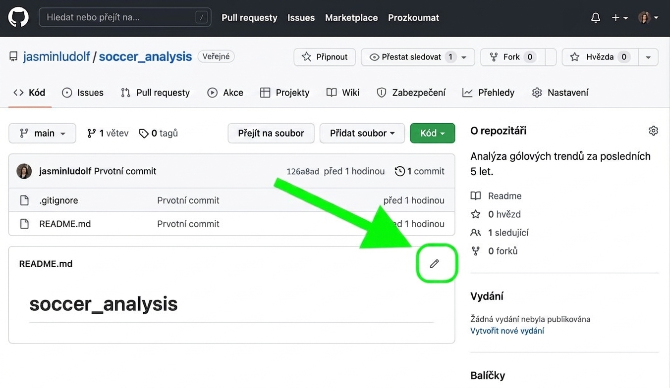Click the fork count badge '0'

click(x=530, y=57)
